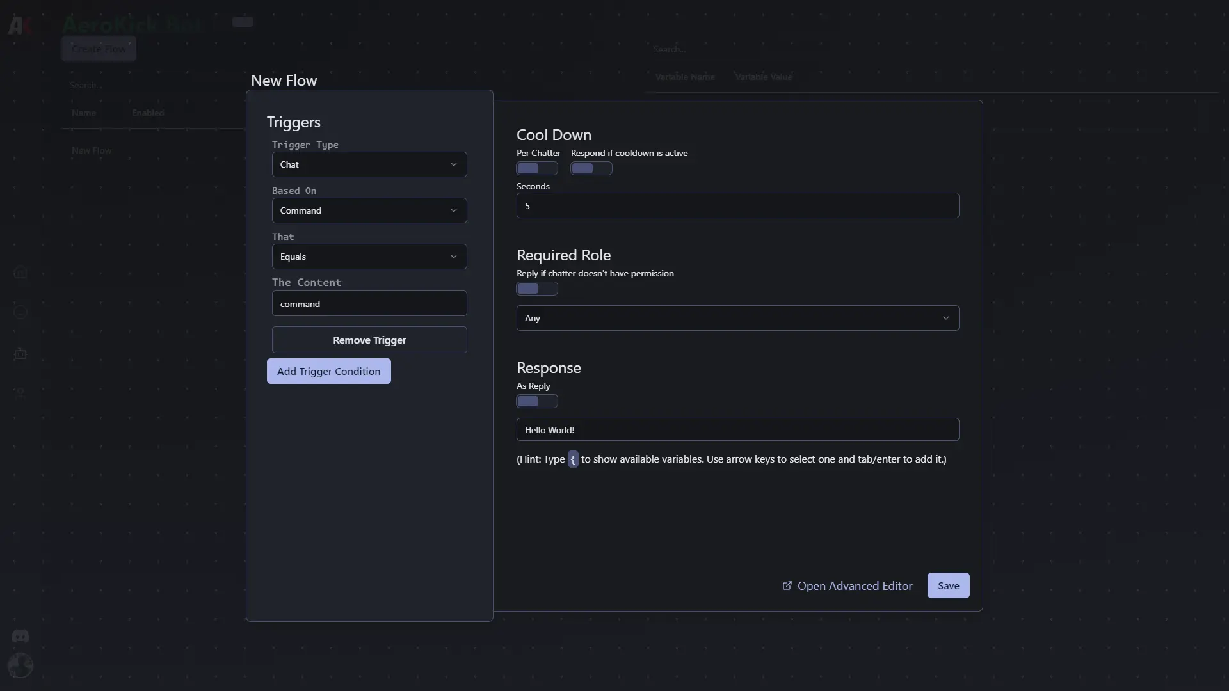
Task: Toggle the As Reply response switch
Action: click(x=537, y=401)
